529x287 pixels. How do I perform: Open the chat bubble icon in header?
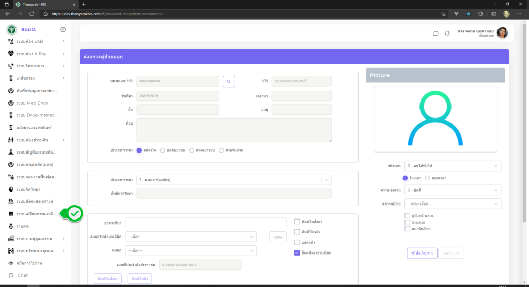point(435,33)
